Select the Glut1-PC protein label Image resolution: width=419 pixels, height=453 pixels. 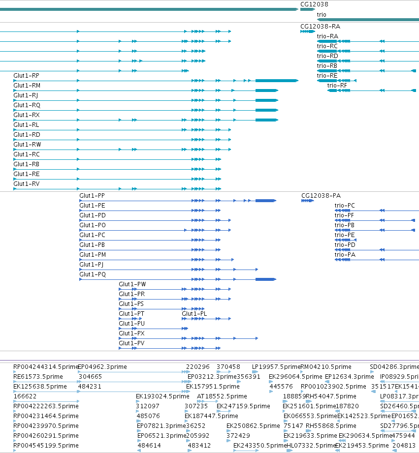click(x=92, y=235)
